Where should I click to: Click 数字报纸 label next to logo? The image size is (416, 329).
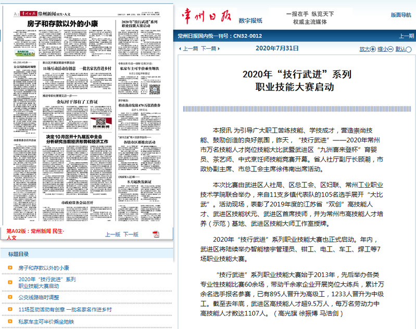click(x=250, y=21)
